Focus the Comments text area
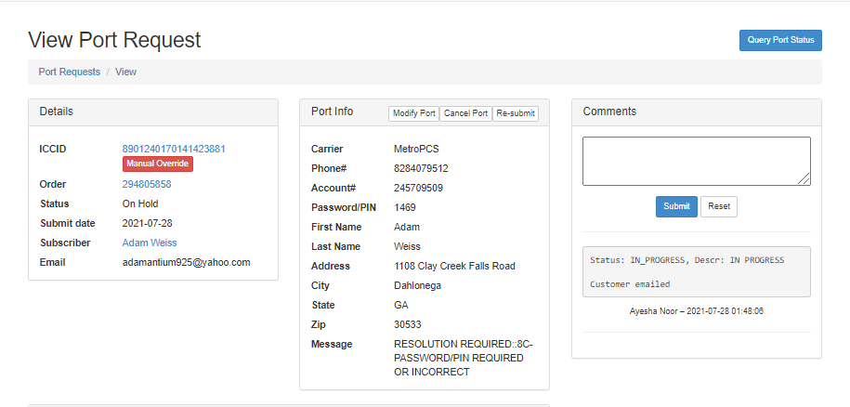The height and width of the screenshot is (407, 850). pyautogui.click(x=697, y=161)
